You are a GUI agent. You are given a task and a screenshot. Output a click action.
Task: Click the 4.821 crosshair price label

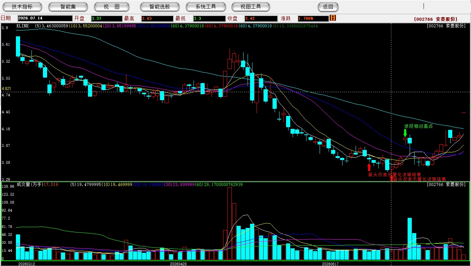coord(6,89)
